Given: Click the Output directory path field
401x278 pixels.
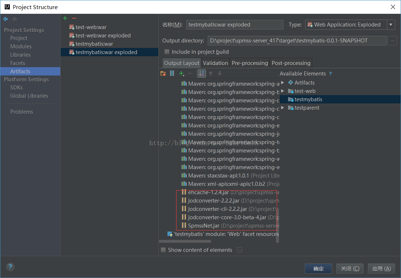Looking at the screenshot, I should point(297,41).
